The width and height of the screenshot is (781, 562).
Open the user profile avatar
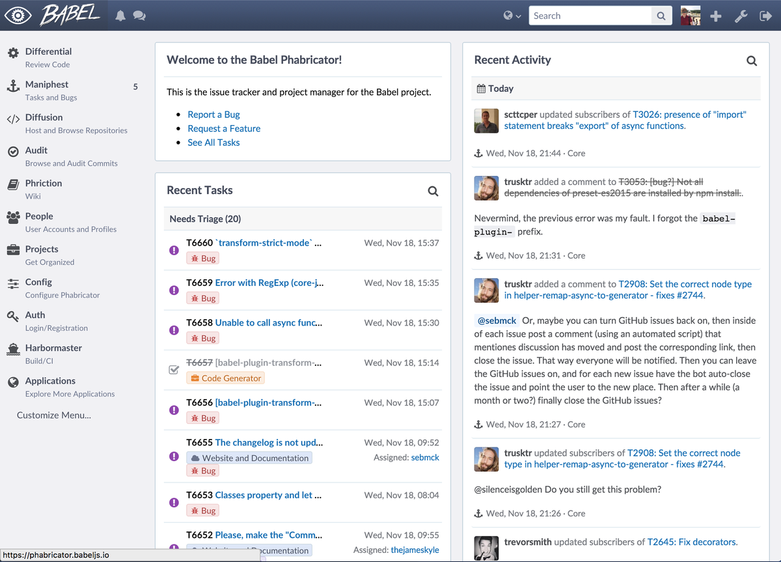coord(691,16)
